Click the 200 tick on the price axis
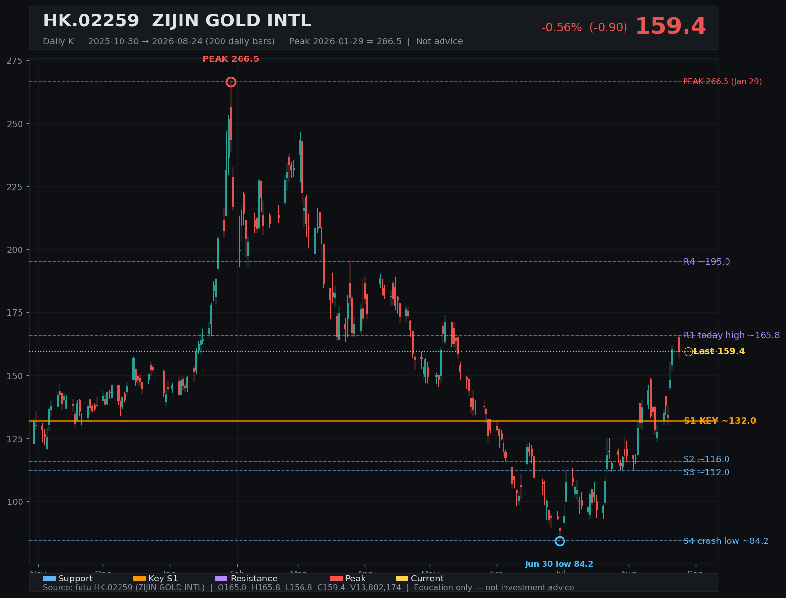The height and width of the screenshot is (598, 786). tap(15, 250)
